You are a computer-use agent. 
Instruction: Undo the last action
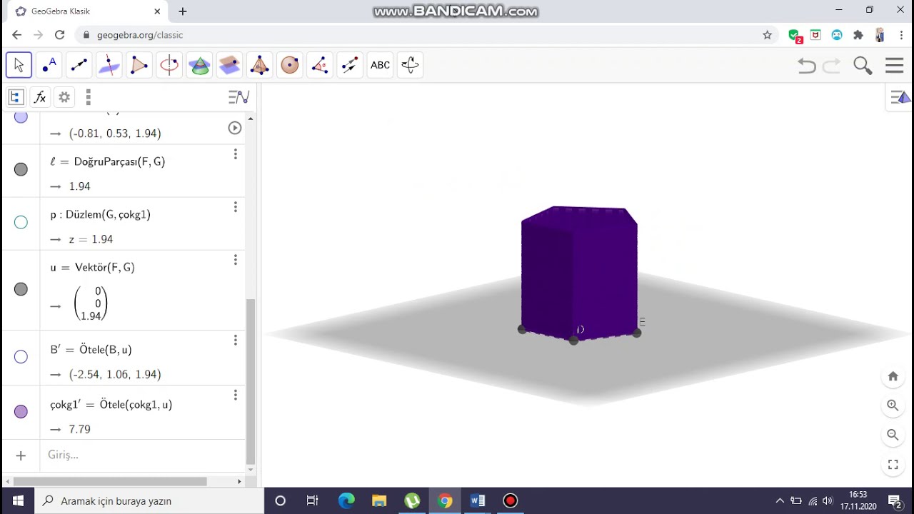[x=806, y=66]
